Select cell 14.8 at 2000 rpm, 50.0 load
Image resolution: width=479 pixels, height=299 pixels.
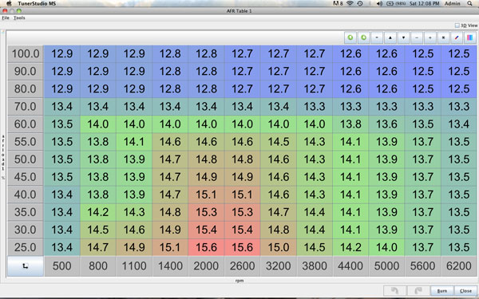(x=206, y=159)
